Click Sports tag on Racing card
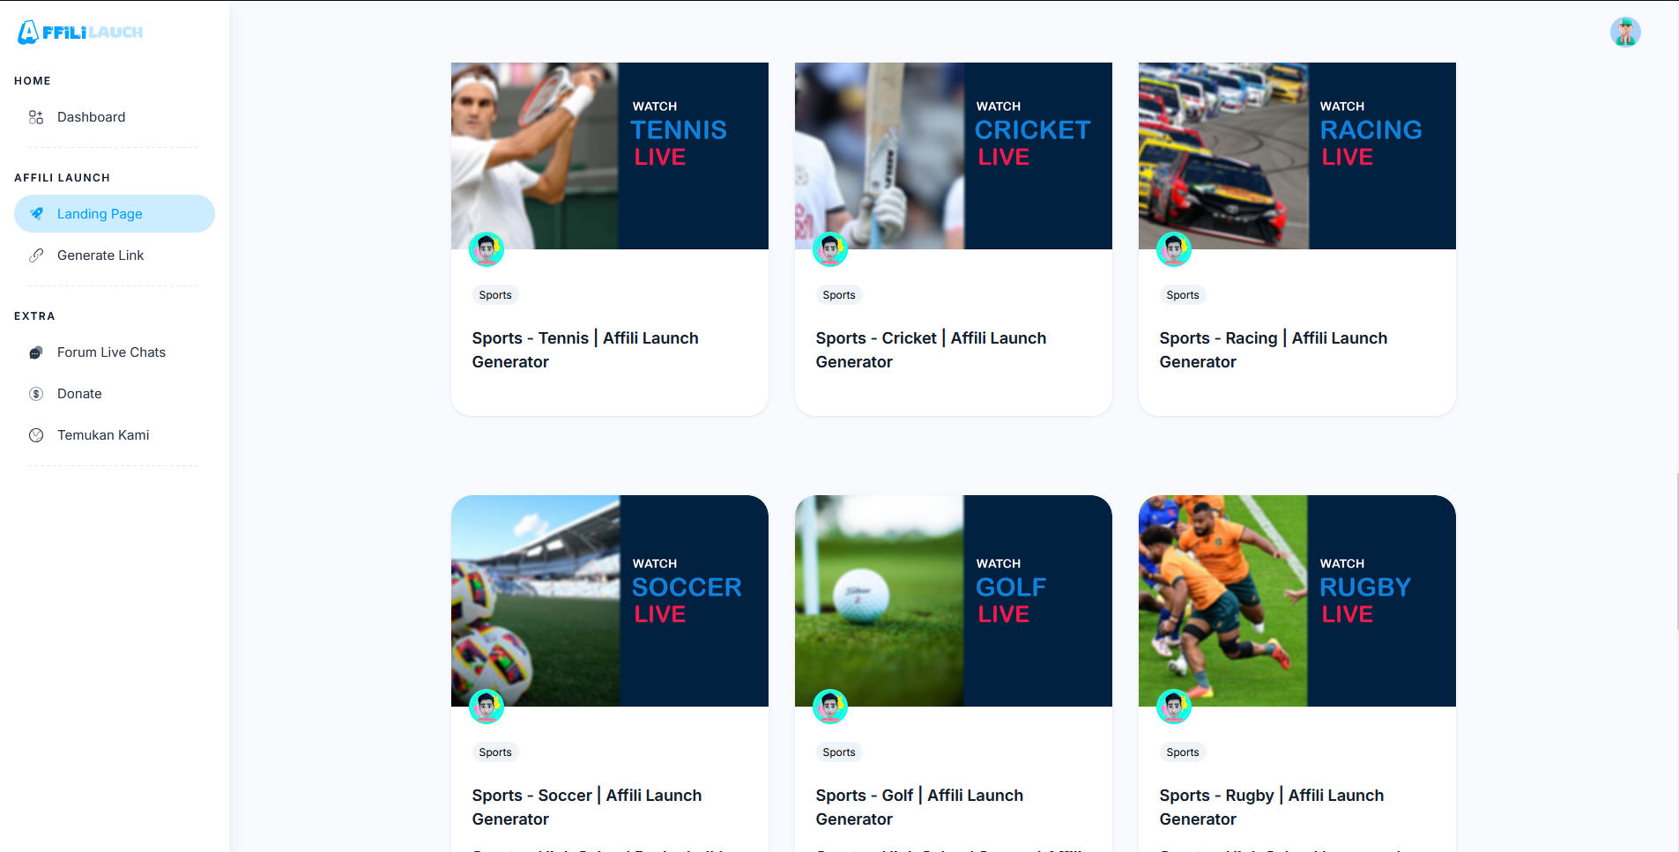Viewport: 1679px width, 852px height. point(1183,295)
